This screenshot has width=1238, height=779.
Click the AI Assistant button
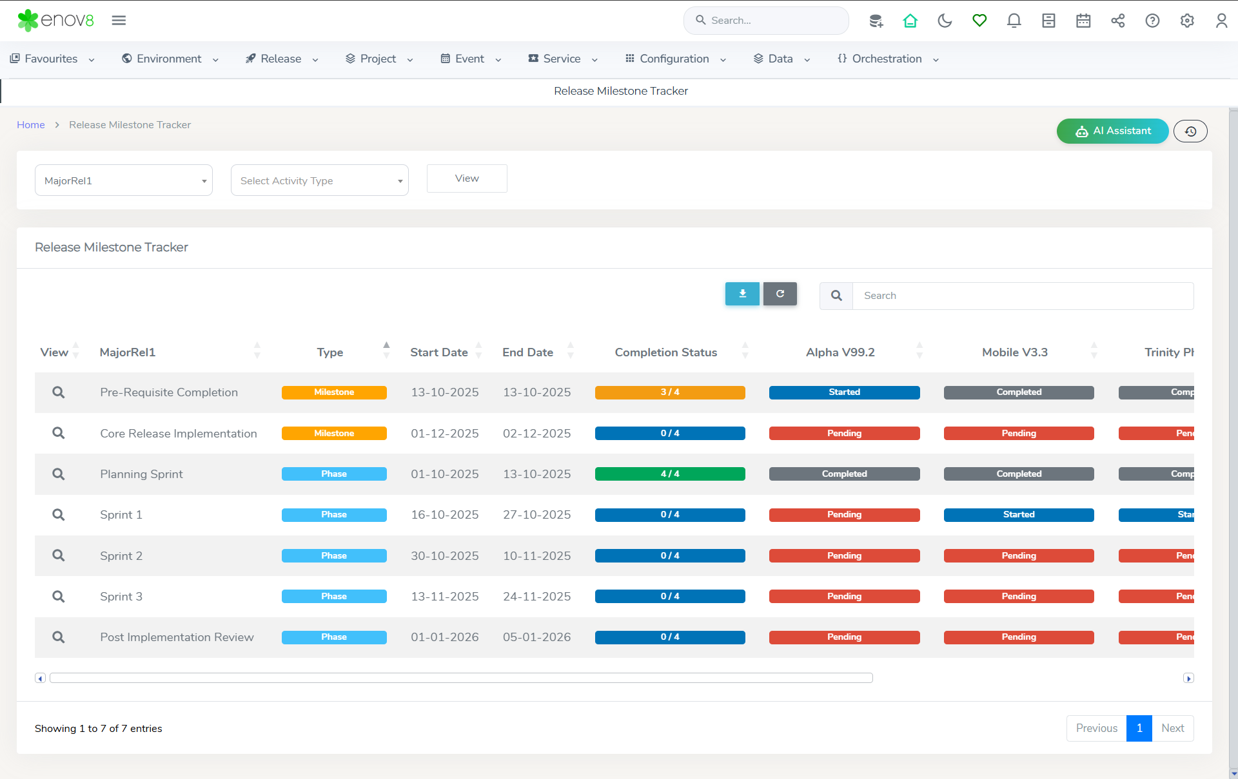1112,131
